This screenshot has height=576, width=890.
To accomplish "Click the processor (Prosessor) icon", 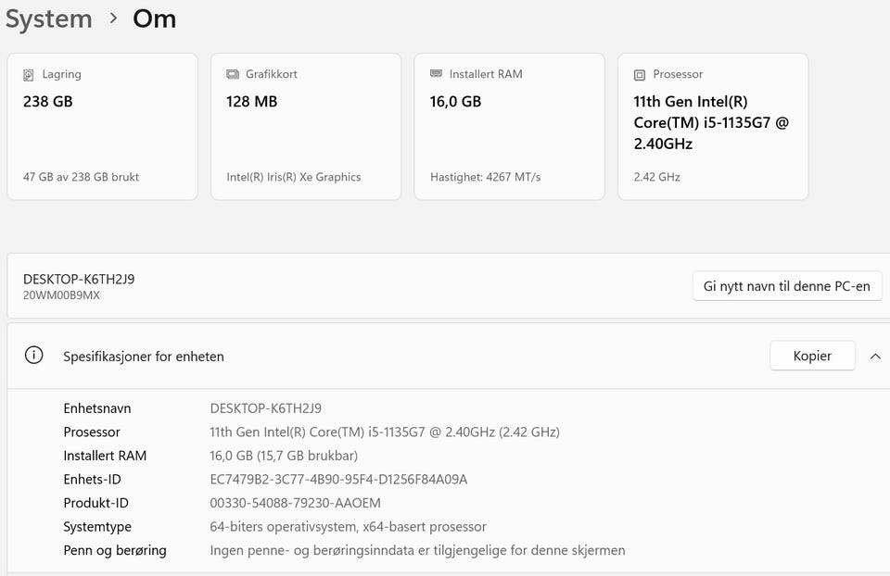I will pos(640,74).
